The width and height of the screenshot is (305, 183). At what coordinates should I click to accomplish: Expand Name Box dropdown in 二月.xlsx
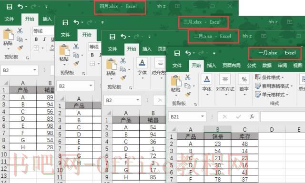pyautogui.click(x=138, y=100)
